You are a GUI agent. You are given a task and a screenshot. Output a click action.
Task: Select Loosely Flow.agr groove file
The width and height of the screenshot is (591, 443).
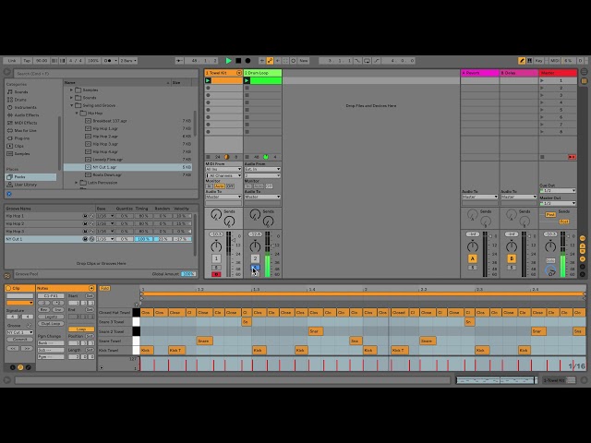[x=107, y=160]
